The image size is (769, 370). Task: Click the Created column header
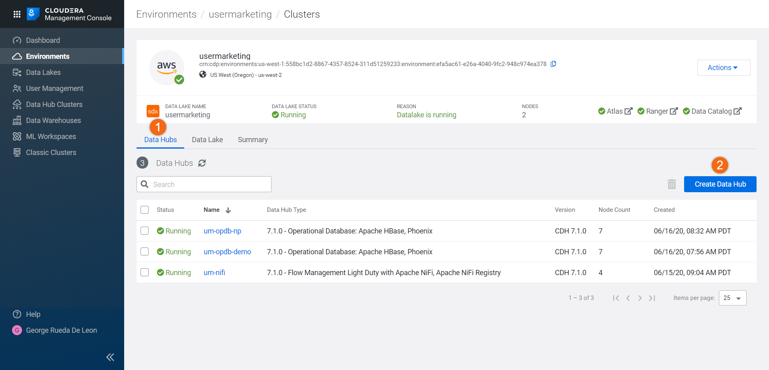(664, 210)
